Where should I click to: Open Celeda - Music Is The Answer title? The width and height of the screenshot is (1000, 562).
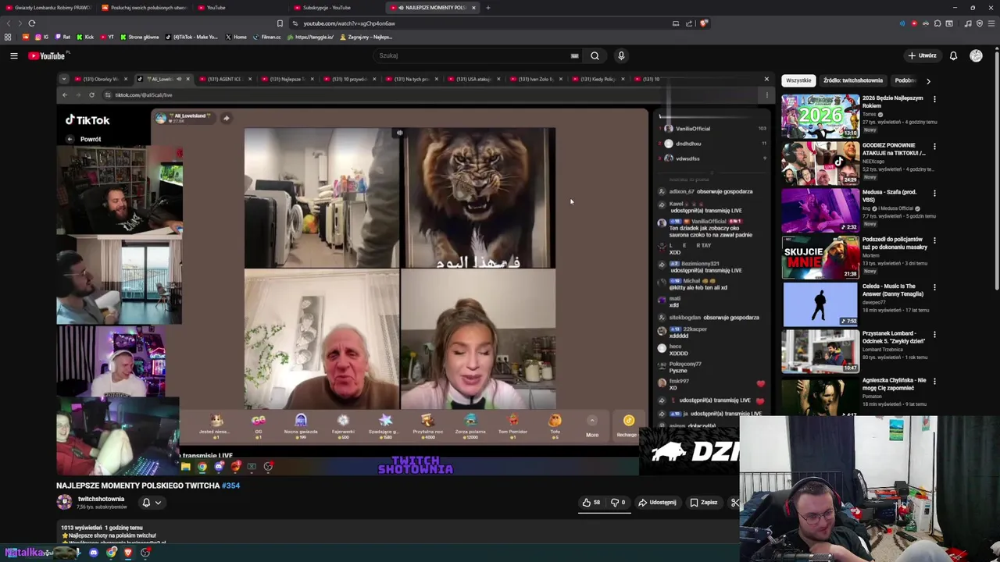coord(893,290)
